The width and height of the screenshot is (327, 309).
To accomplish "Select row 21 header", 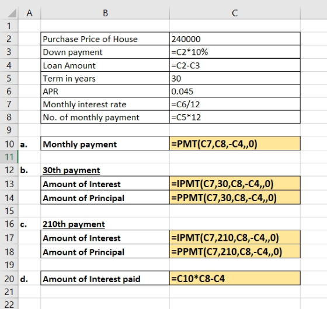I will [x=9, y=292].
